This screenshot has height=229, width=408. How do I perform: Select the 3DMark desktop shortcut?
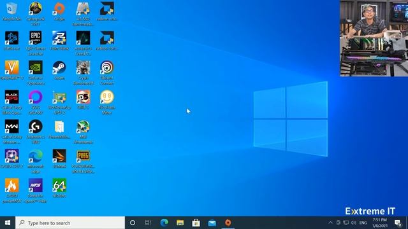point(59,158)
